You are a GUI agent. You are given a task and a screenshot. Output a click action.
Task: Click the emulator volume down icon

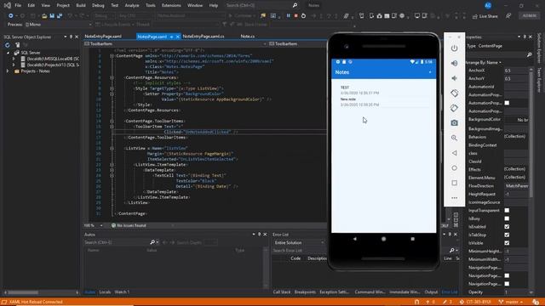[x=454, y=78]
